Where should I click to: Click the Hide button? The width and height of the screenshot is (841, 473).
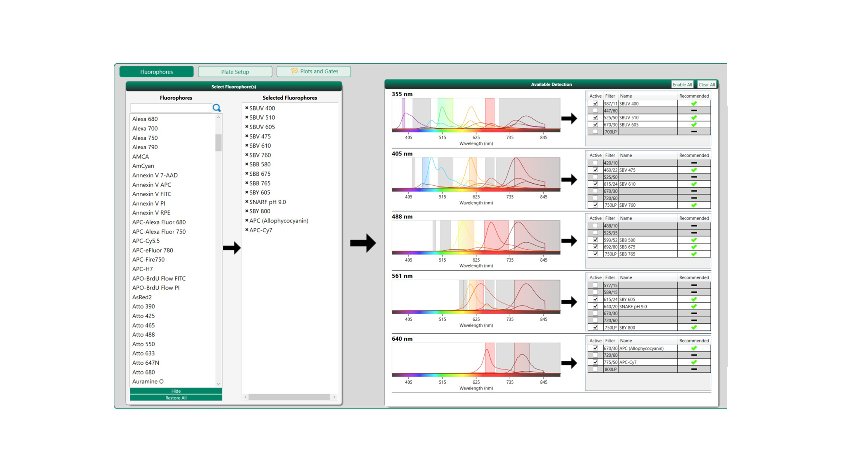tap(176, 391)
